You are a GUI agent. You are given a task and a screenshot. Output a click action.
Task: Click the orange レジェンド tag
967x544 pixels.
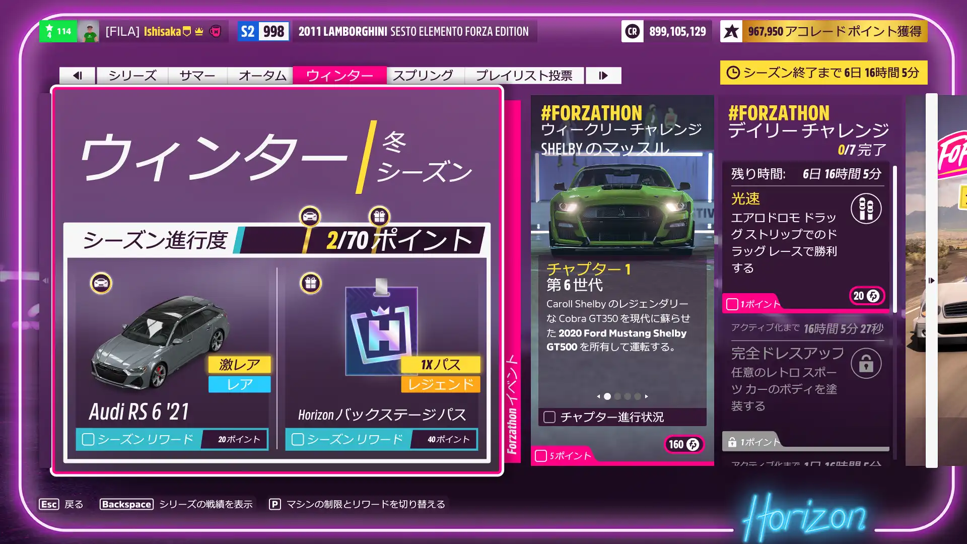(441, 384)
